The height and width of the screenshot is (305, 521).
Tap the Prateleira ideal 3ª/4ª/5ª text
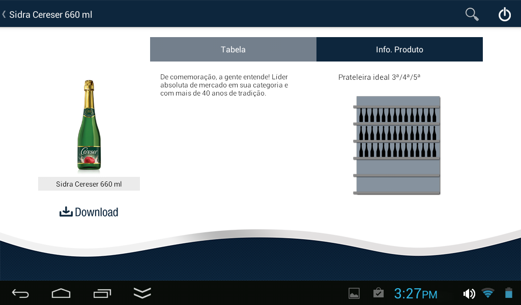pyautogui.click(x=379, y=77)
